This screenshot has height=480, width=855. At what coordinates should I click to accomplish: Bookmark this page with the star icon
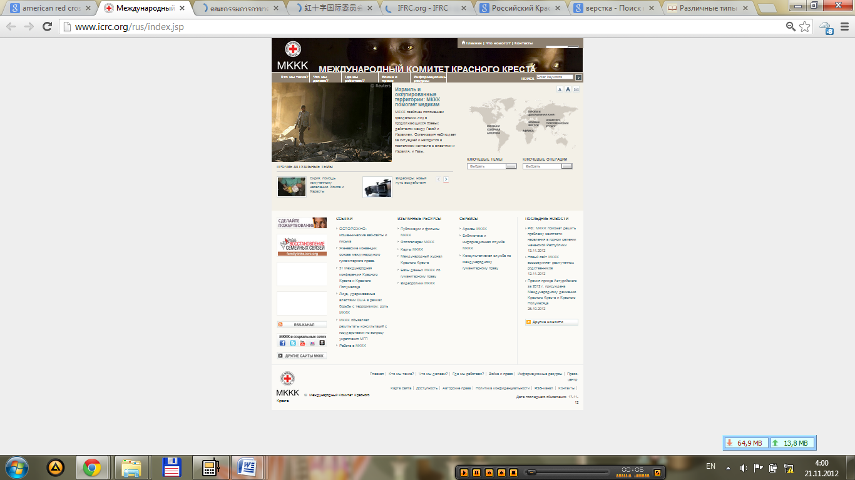click(x=805, y=27)
